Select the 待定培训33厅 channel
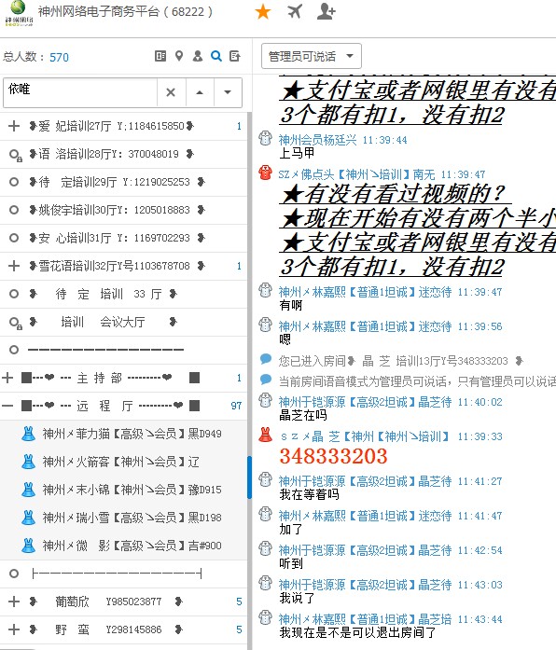 [x=123, y=294]
